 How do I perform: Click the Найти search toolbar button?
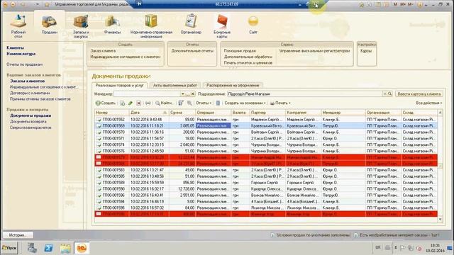[164, 103]
